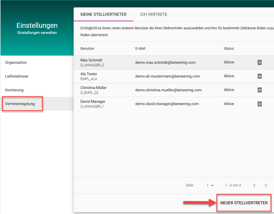
Task: Select Meine Stellvertreter tab
Action: click(103, 15)
